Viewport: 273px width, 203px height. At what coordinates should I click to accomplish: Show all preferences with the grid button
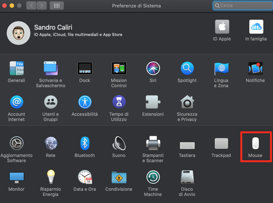coord(57,6)
